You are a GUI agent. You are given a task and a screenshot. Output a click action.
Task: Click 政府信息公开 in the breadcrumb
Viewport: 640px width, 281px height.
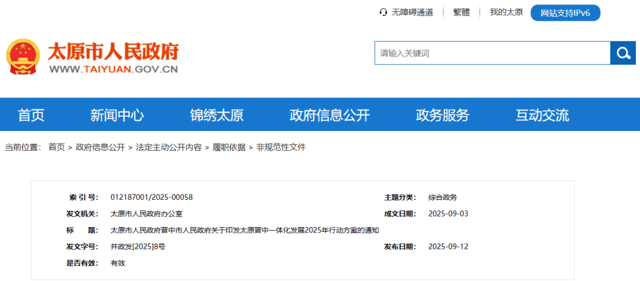pos(100,147)
